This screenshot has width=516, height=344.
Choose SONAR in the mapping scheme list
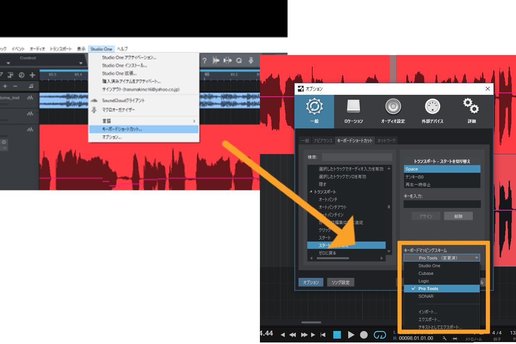[442, 296]
